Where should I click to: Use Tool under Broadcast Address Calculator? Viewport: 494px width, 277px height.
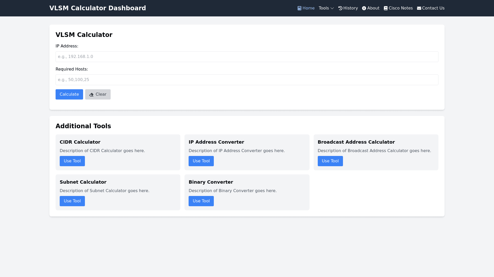(330, 161)
